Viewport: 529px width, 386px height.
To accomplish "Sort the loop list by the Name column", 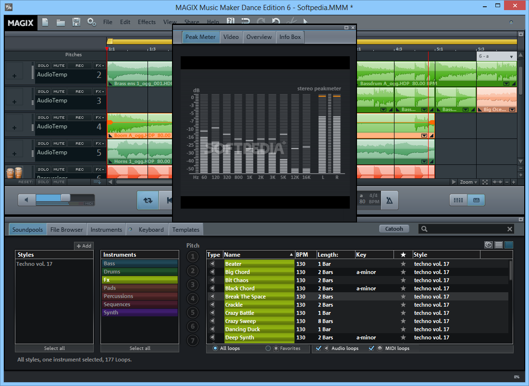I will pos(258,255).
